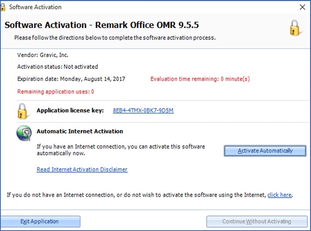311x231 pixels.
Task: Click the Software Activation window title text
Action: pos(35,7)
